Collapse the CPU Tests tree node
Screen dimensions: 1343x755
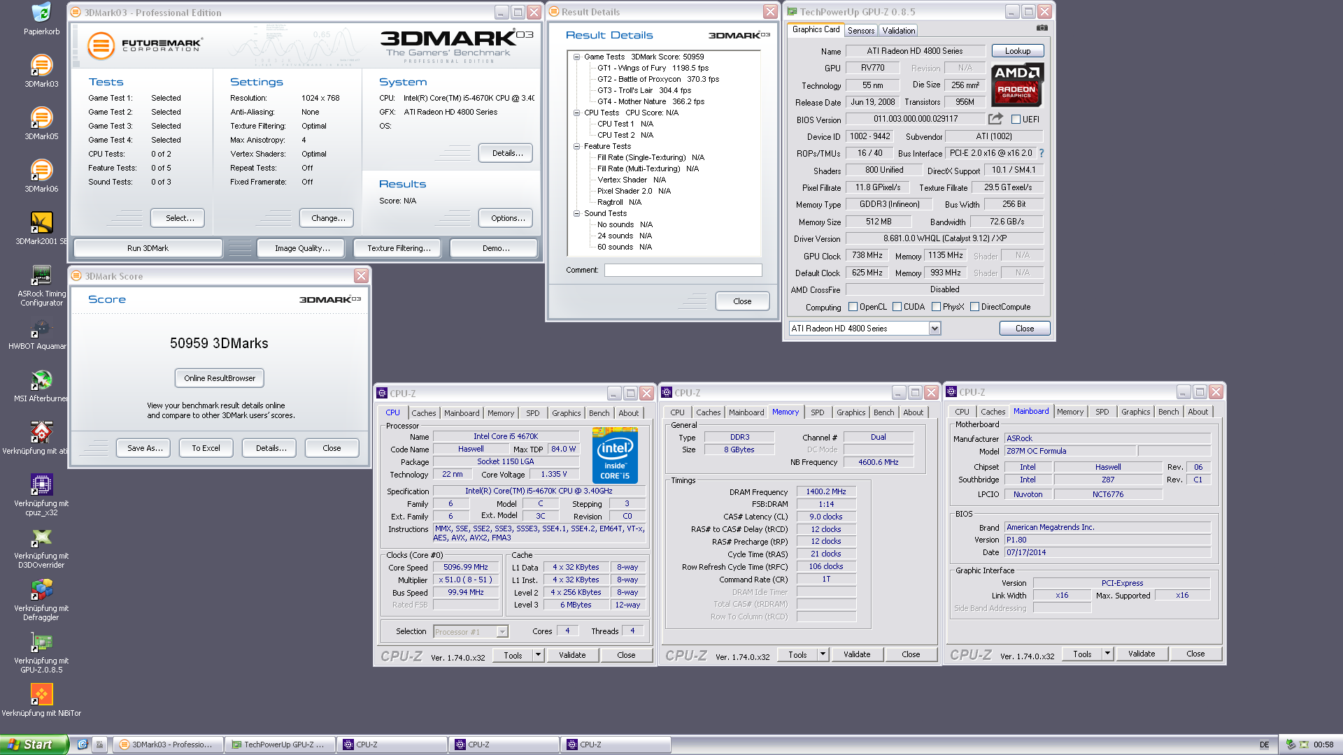click(577, 113)
